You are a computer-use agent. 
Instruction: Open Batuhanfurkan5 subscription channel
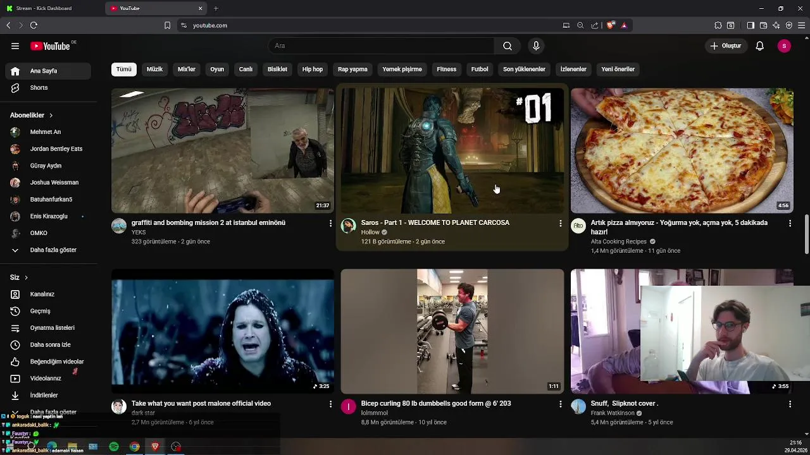(48, 199)
